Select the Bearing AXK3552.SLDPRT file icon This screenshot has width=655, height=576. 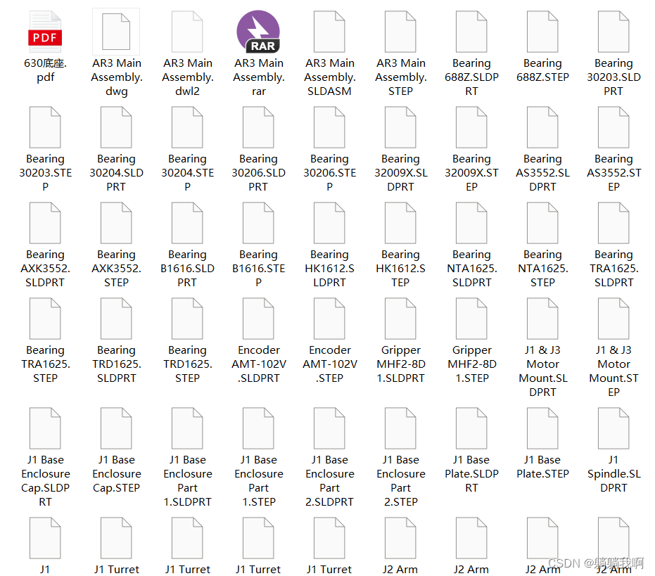(x=45, y=223)
